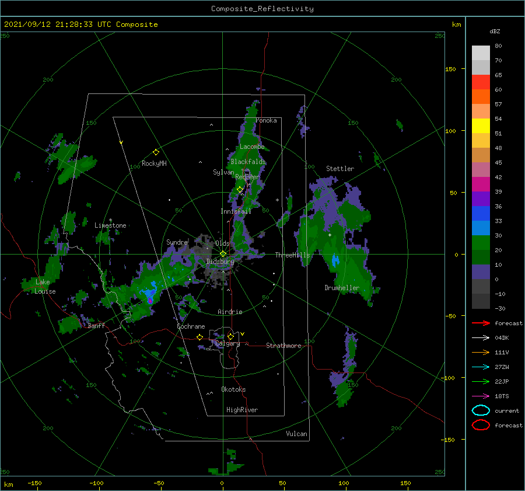This screenshot has width=525, height=491.
Task: Click the Blackfalds city label
Action: point(248,162)
